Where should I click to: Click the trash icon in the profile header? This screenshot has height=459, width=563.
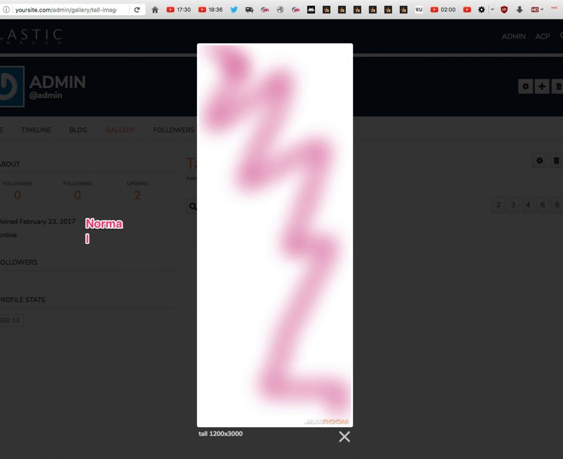tap(558, 87)
